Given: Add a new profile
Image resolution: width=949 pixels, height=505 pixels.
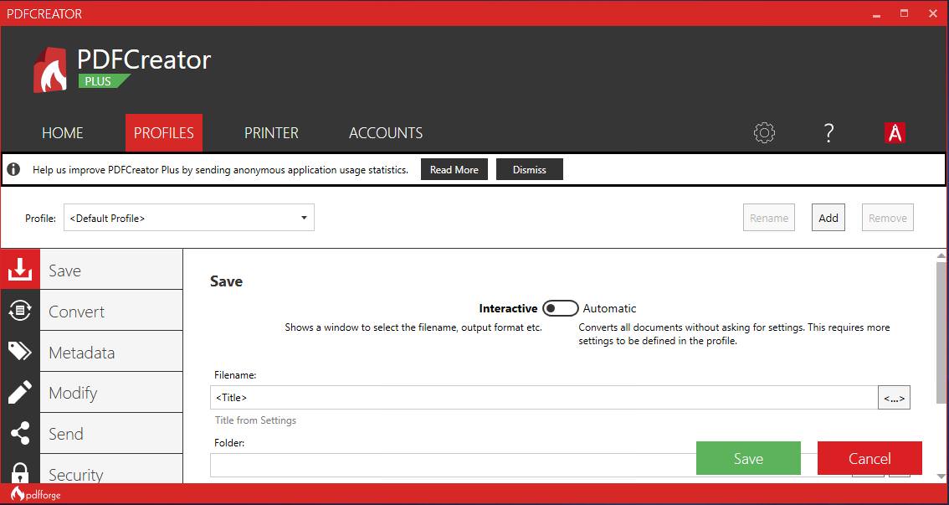Looking at the screenshot, I should pyautogui.click(x=828, y=218).
